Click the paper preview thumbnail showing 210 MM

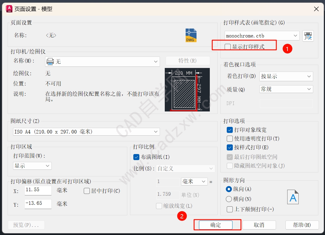[x=187, y=90]
